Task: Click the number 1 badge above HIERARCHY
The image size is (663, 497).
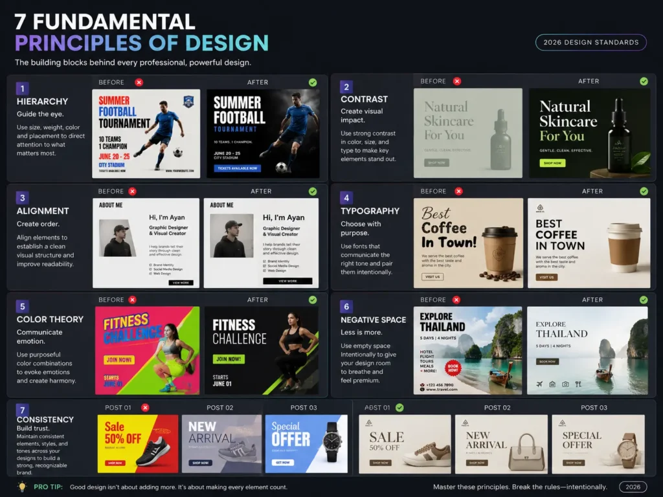Action: click(x=23, y=88)
